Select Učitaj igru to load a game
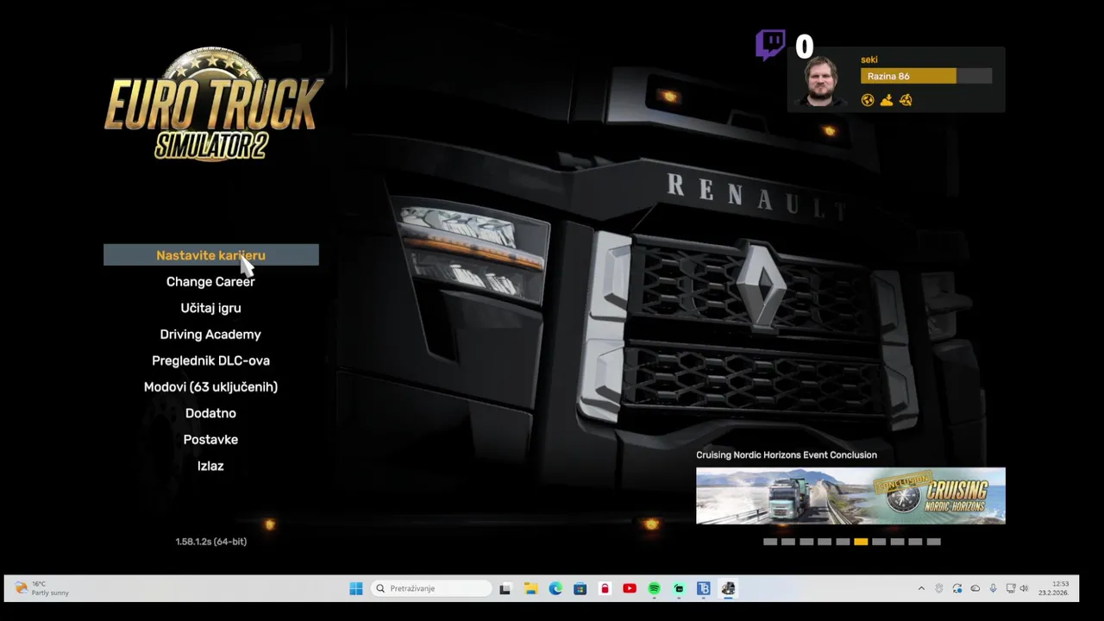 [210, 308]
